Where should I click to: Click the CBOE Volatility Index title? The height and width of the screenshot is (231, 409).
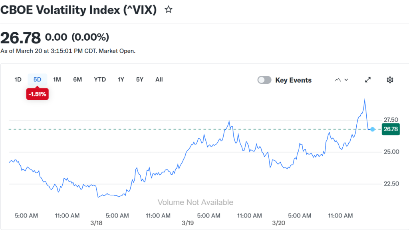point(78,10)
